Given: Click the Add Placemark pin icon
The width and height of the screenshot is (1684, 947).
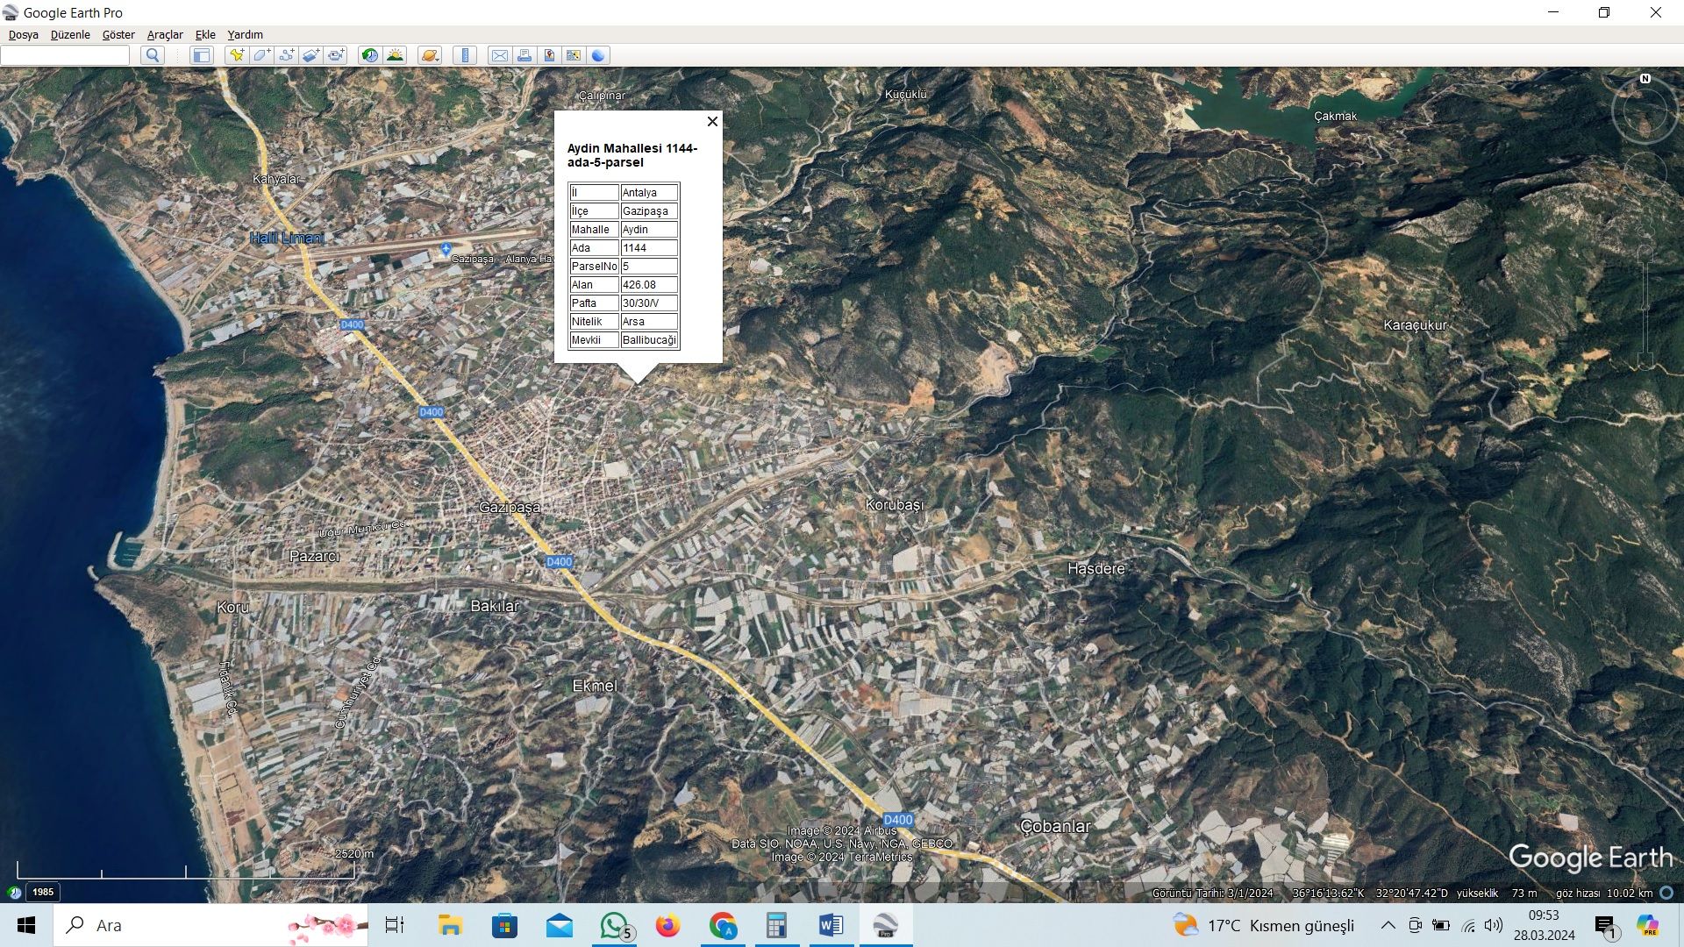Looking at the screenshot, I should tap(236, 55).
